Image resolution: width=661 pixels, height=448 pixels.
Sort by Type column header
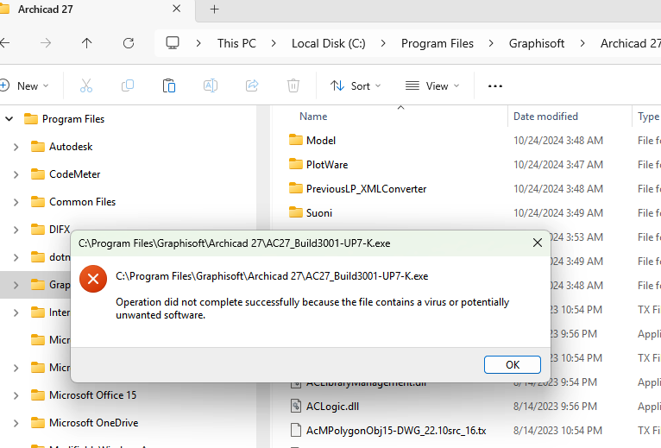[x=647, y=117]
